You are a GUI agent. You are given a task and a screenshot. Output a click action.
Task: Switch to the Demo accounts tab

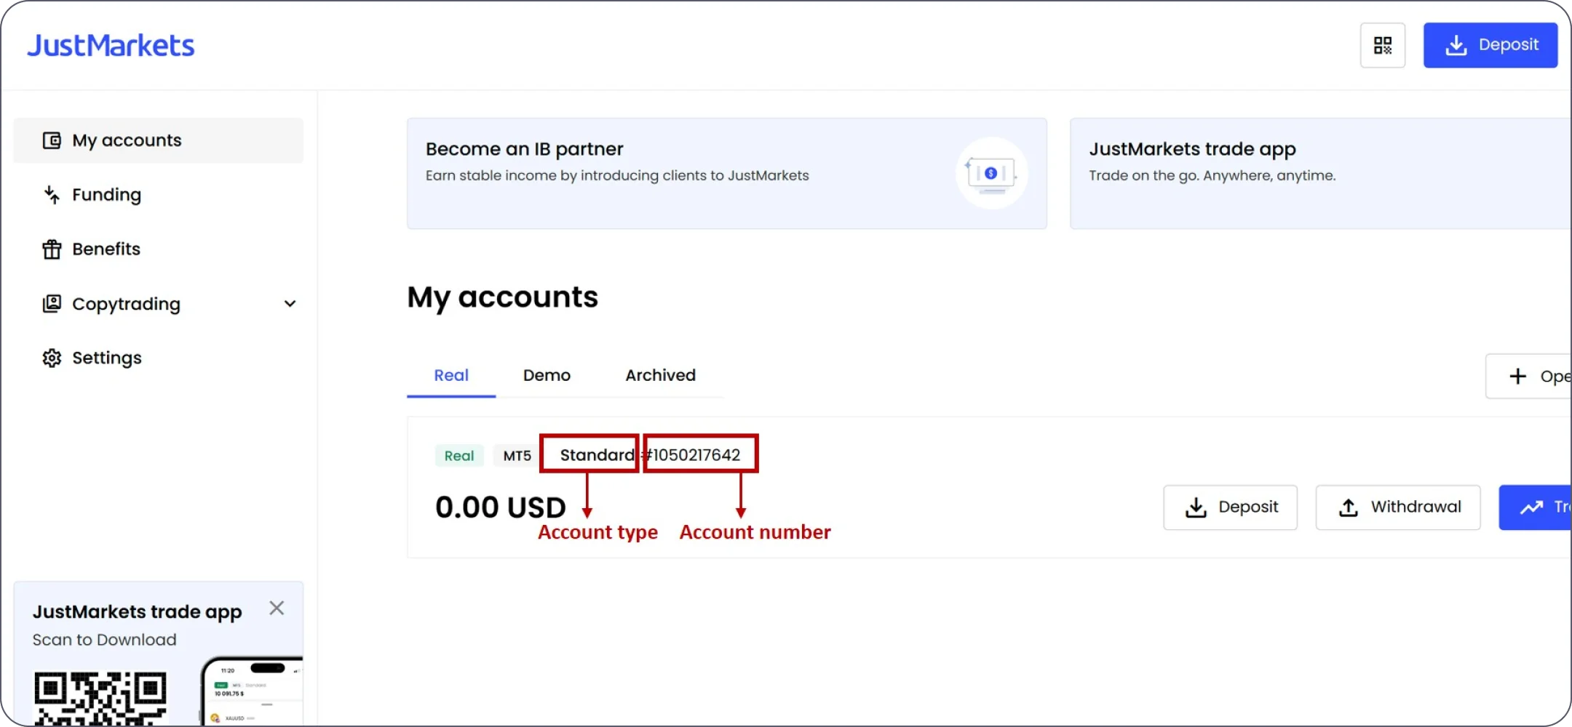(547, 375)
